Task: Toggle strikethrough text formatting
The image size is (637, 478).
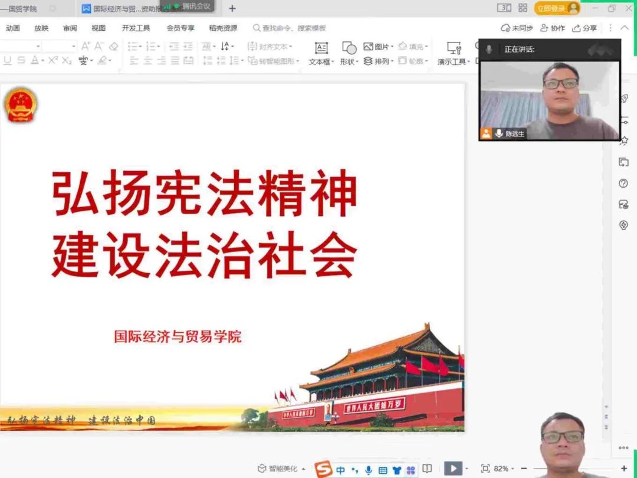Action: click(21, 60)
